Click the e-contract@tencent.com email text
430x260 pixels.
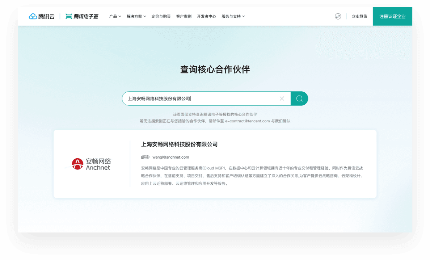pyautogui.click(x=247, y=121)
